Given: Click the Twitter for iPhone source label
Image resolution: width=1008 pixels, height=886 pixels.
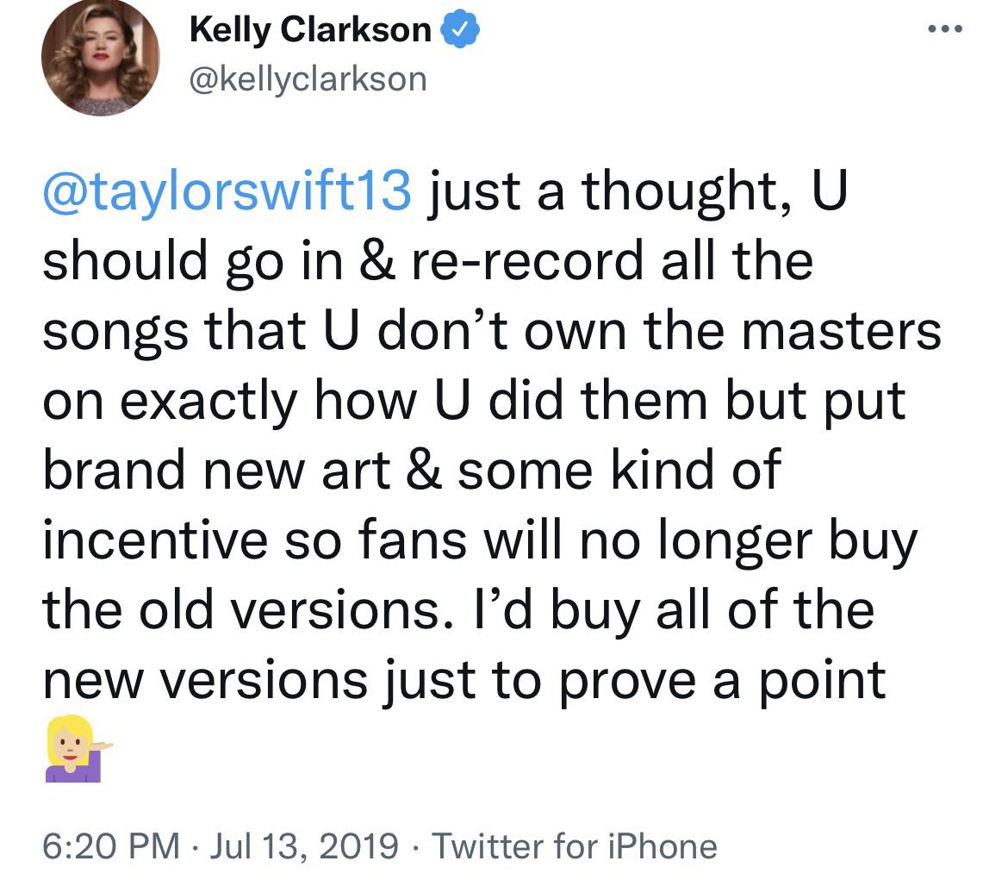Looking at the screenshot, I should 575,845.
